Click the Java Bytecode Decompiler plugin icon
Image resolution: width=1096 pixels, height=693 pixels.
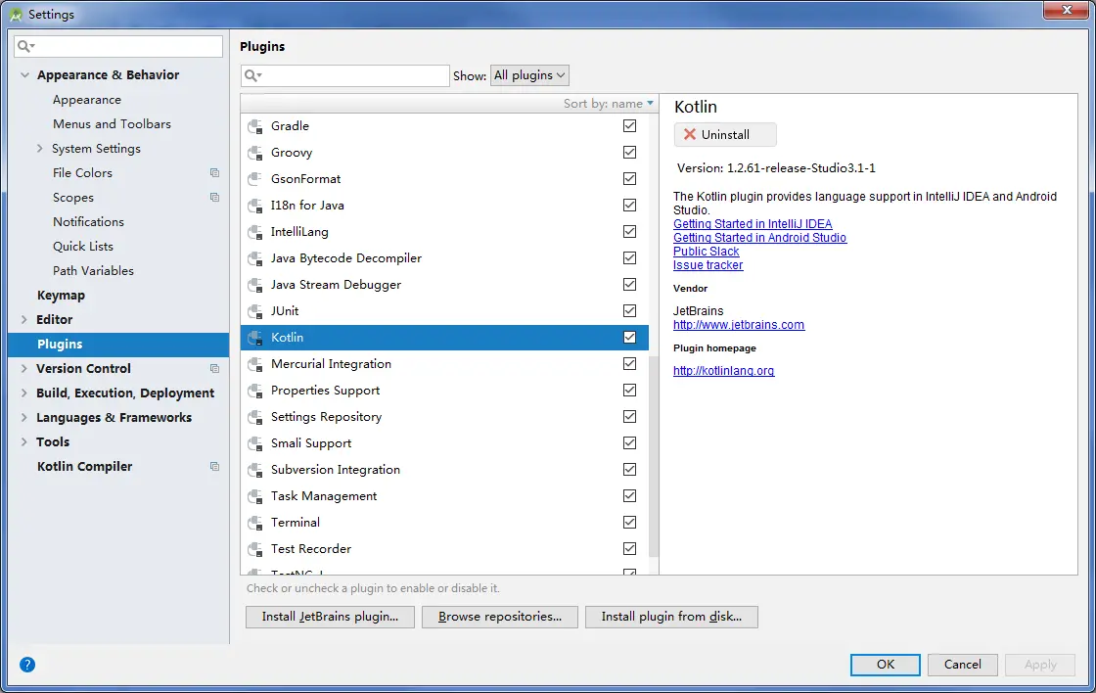[x=255, y=258]
